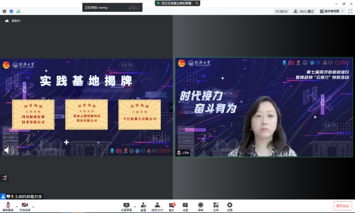Click the green network signal status icon
The width and height of the screenshot is (355, 213).
pyautogui.click(x=18, y=11)
